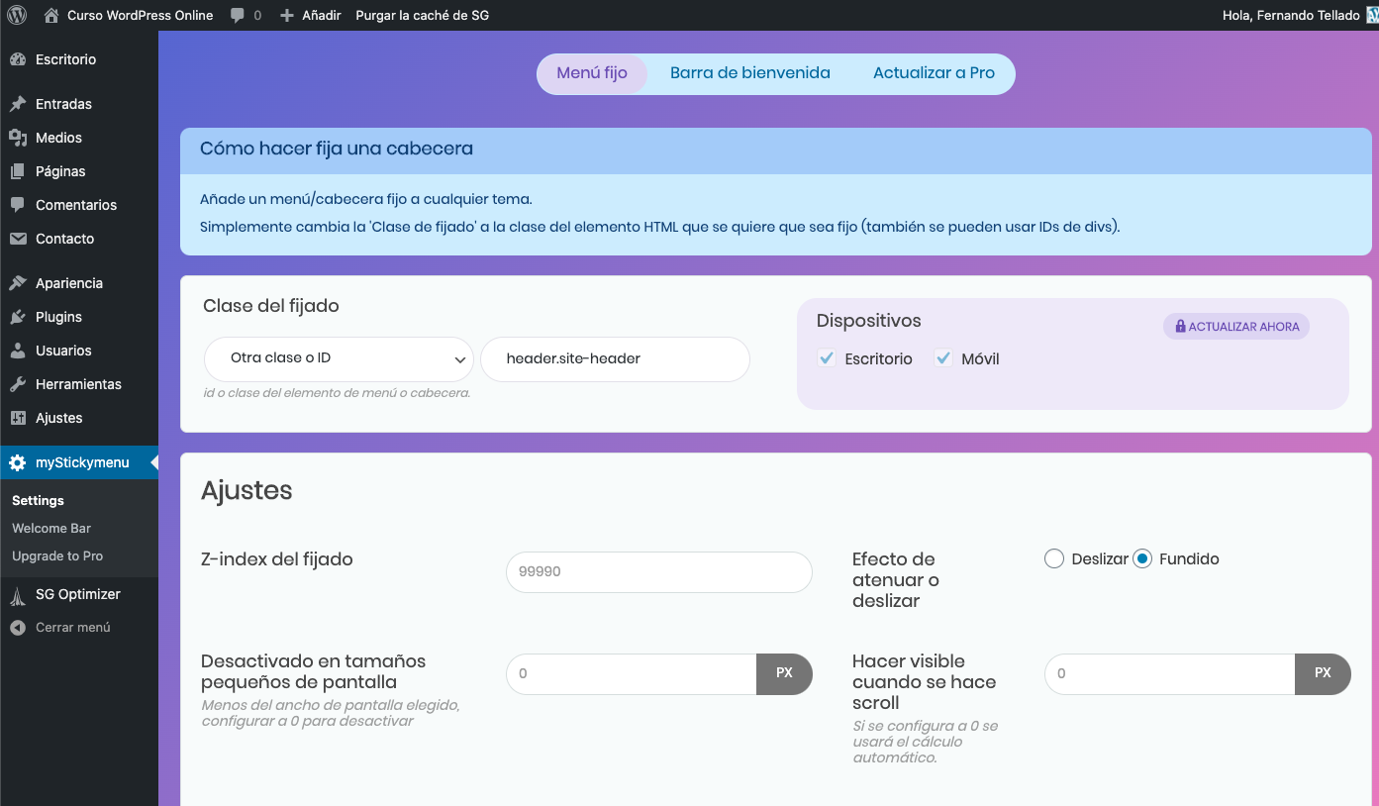Click the WordPress logo icon
Viewport: 1379px width, 806px height.
17,15
